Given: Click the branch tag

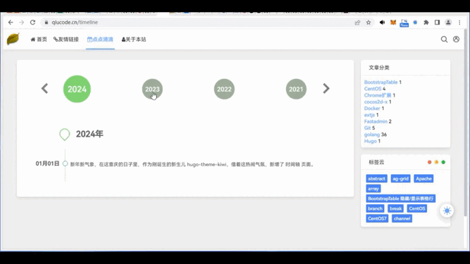Looking at the screenshot, I should coord(375,209).
